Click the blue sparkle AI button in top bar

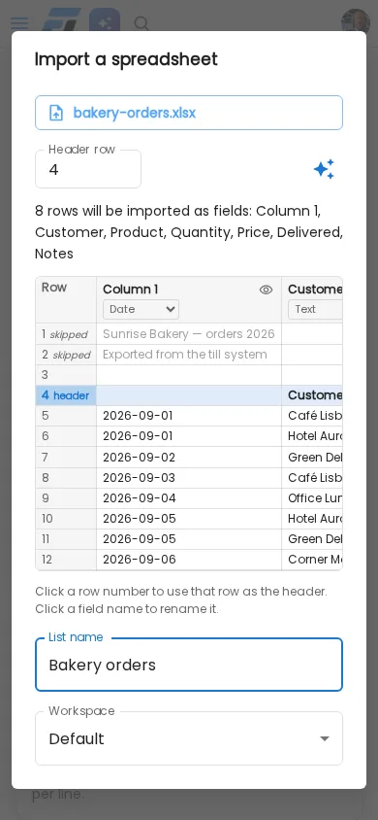pyautogui.click(x=105, y=22)
